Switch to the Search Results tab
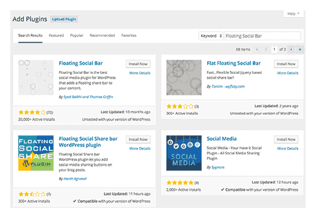The image size is (315, 217). (30, 36)
